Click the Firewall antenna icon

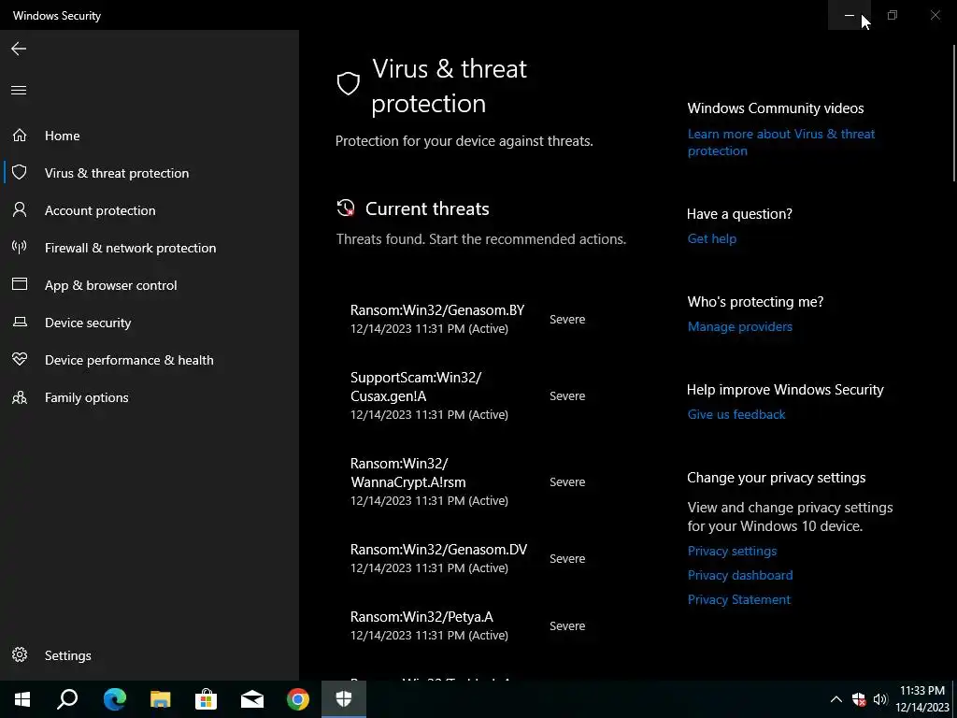click(x=20, y=247)
